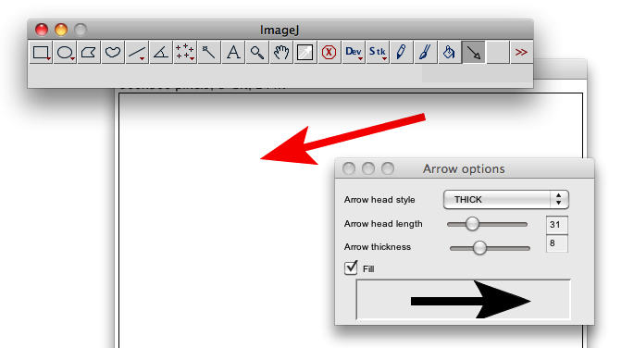
Task: Click the black arrow preview box
Action: click(x=463, y=300)
